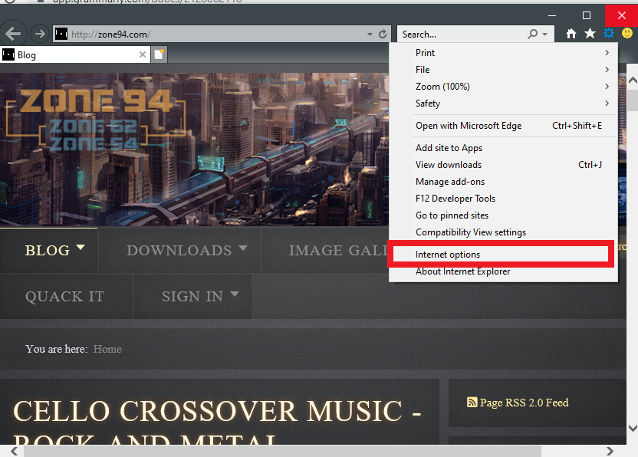Click the horizontal scrollbar left arrow

pos(14,451)
